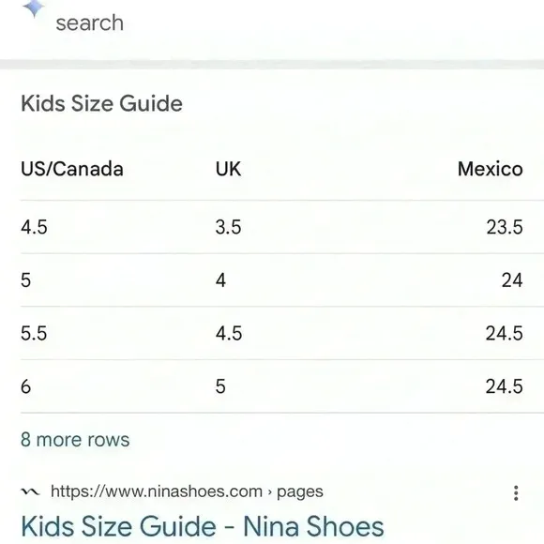This screenshot has height=544, width=544.
Task: Click the Gemini sparkle icon
Action: [34, 8]
